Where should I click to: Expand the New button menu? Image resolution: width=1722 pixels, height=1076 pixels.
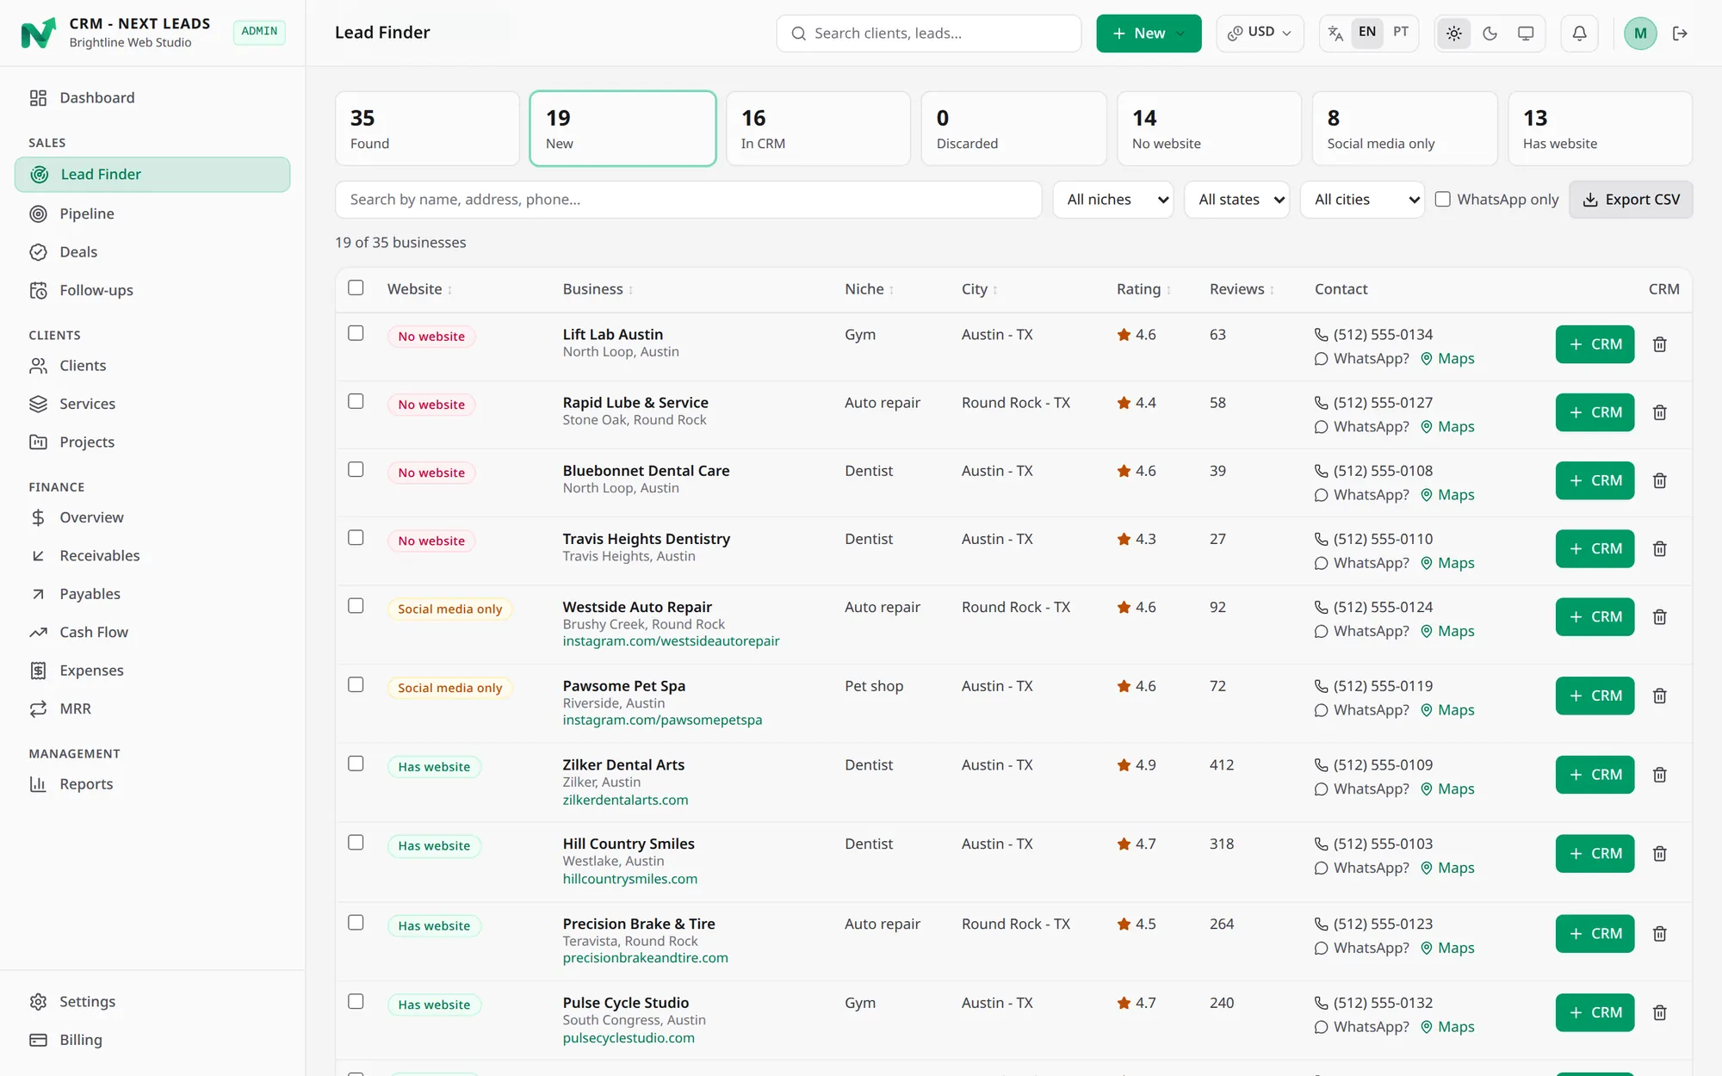(1149, 33)
